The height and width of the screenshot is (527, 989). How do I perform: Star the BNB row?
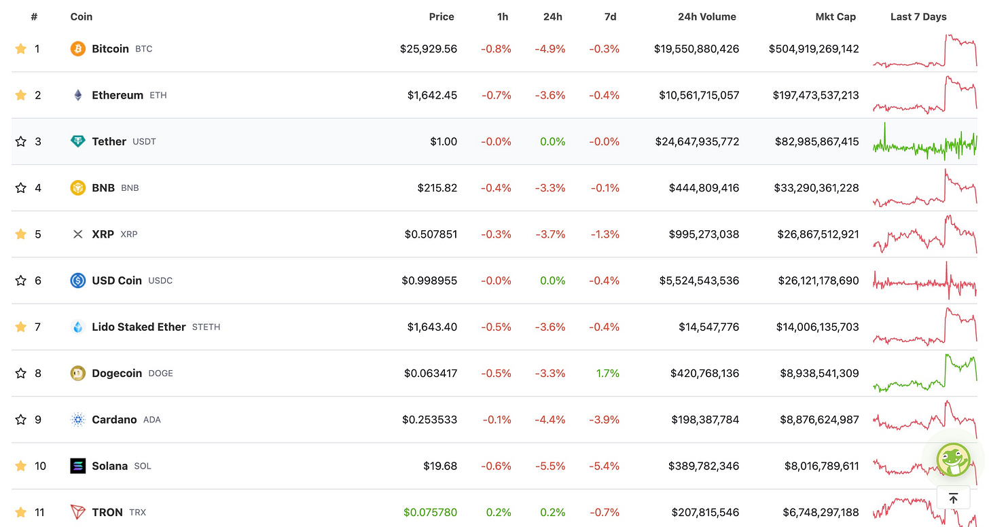(20, 187)
